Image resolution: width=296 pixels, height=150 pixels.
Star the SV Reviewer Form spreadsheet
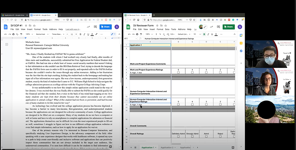[x=157, y=26]
